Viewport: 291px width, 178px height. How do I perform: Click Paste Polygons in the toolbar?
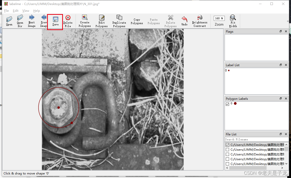click(x=154, y=21)
